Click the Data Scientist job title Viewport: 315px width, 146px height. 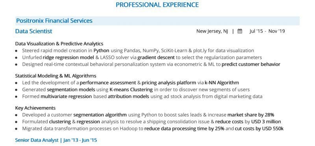coord(34,31)
